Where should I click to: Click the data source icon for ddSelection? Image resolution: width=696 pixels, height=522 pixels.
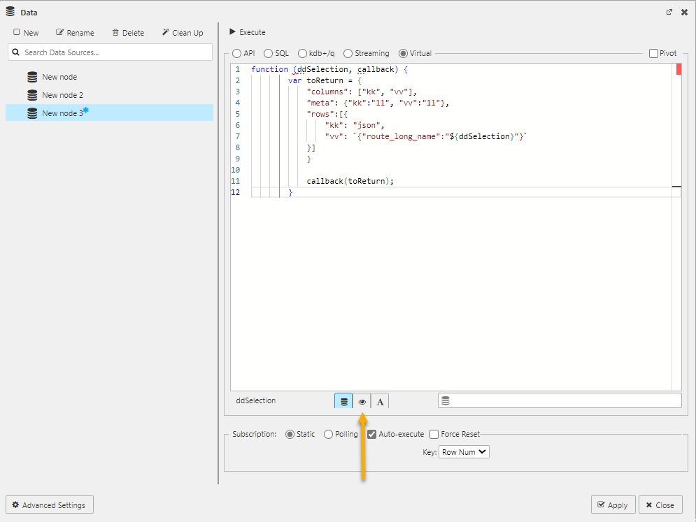(x=343, y=401)
